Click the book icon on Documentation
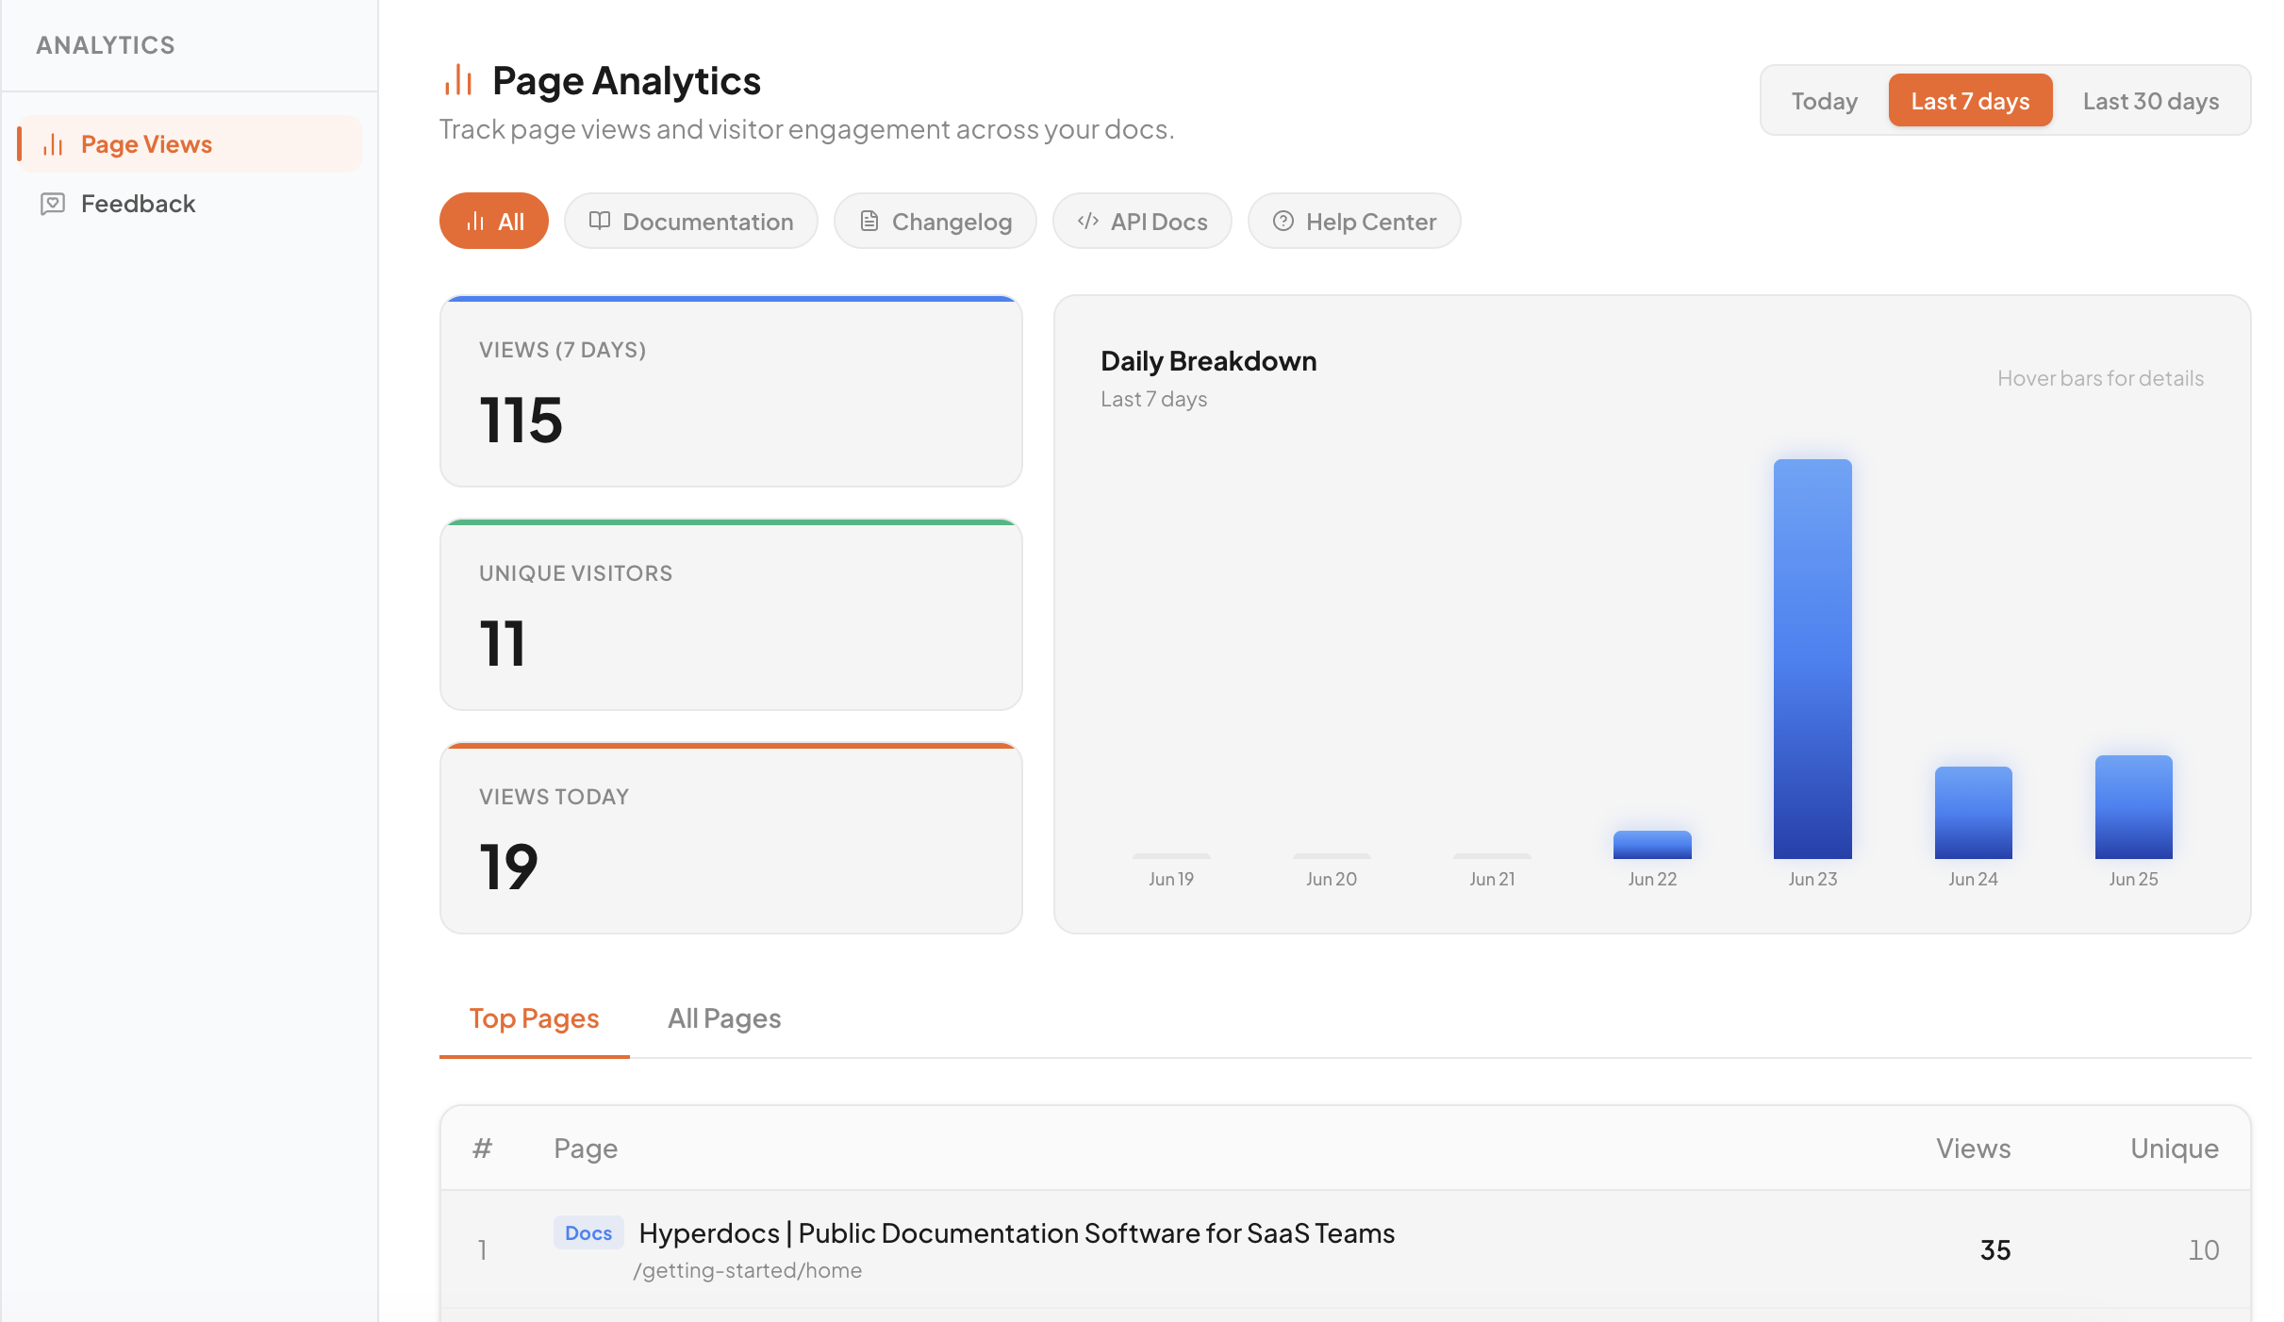 point(600,221)
